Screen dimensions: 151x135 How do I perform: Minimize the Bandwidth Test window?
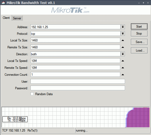[139, 3]
